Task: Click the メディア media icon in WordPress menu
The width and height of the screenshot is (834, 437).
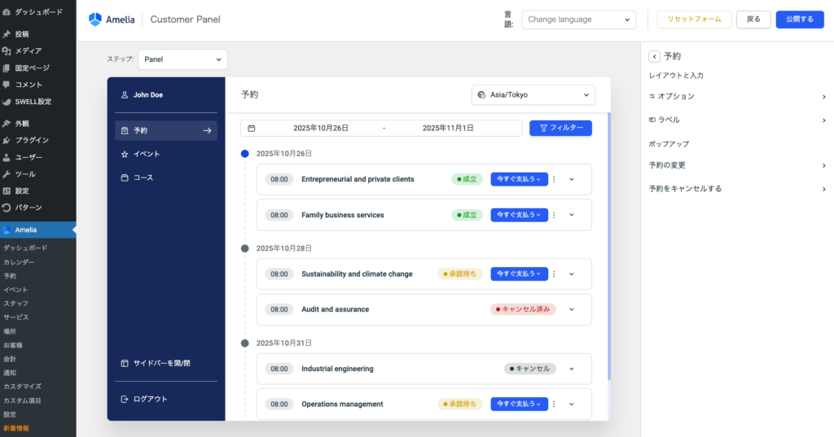Action: coord(7,50)
